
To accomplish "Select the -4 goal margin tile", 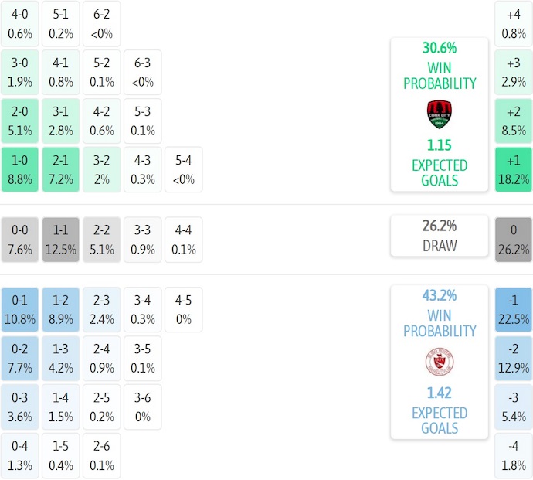I will point(514,456).
